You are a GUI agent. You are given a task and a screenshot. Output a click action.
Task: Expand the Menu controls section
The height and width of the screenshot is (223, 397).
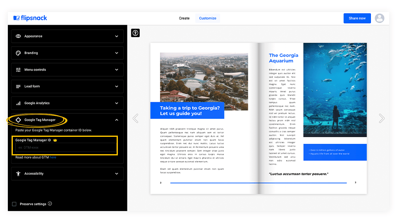67,70
